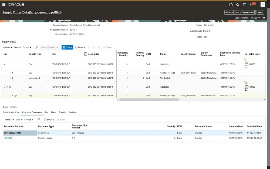Click the icon next to line 2.1

tap(16, 96)
